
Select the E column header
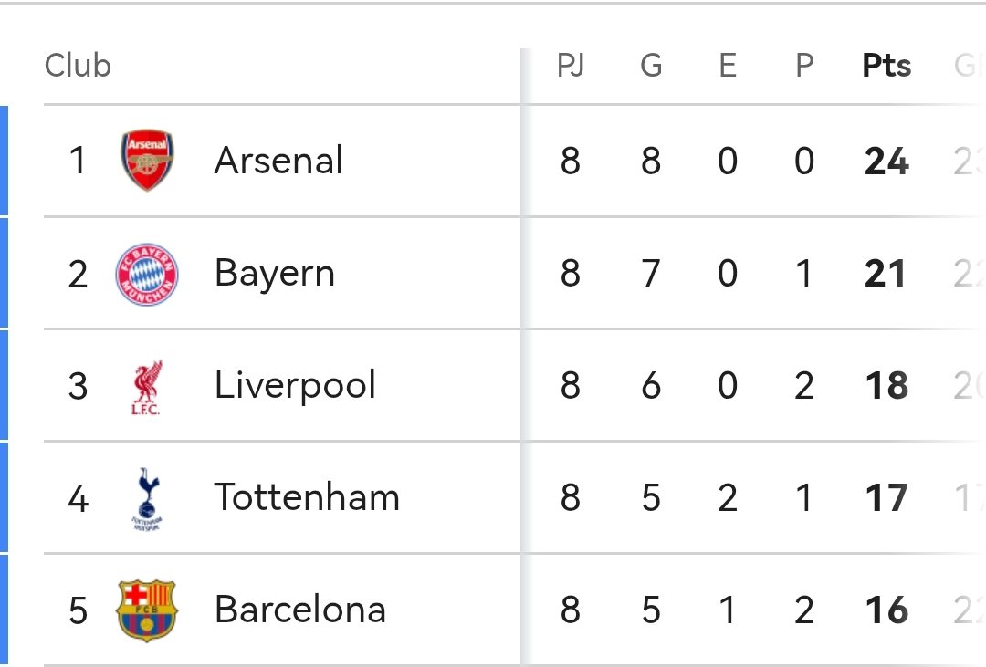pyautogui.click(x=728, y=66)
